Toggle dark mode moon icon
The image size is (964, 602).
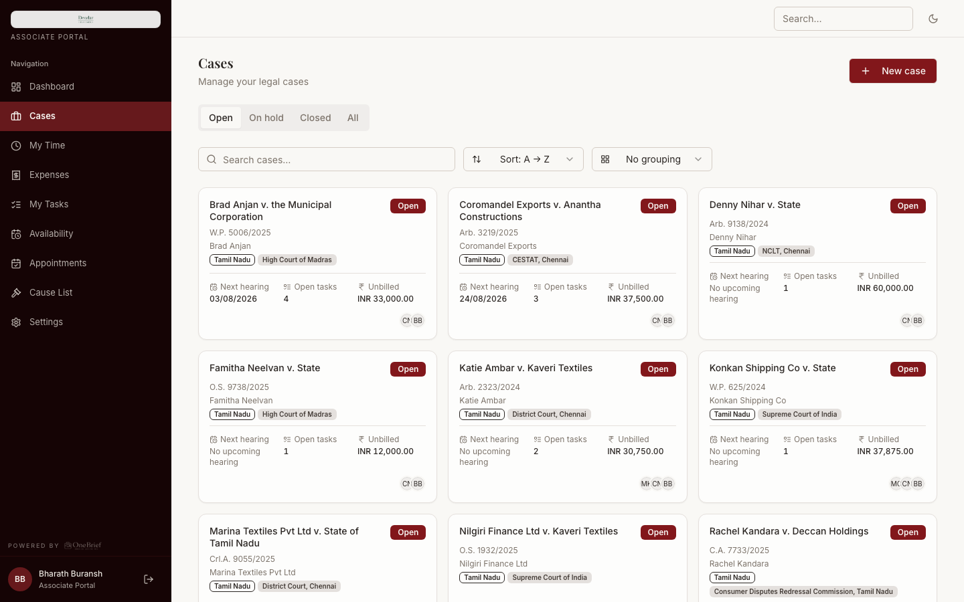click(933, 19)
